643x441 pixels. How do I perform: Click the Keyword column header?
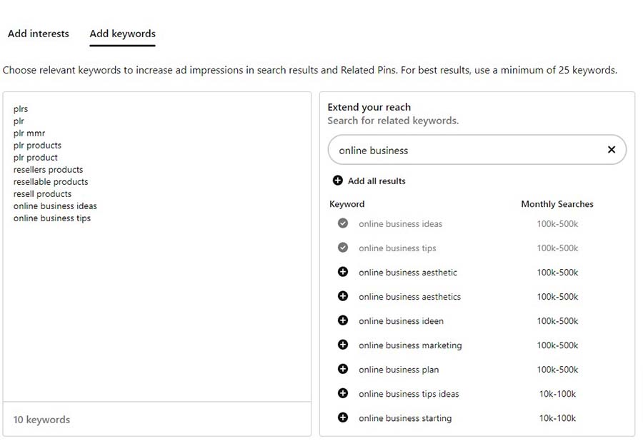tap(347, 204)
